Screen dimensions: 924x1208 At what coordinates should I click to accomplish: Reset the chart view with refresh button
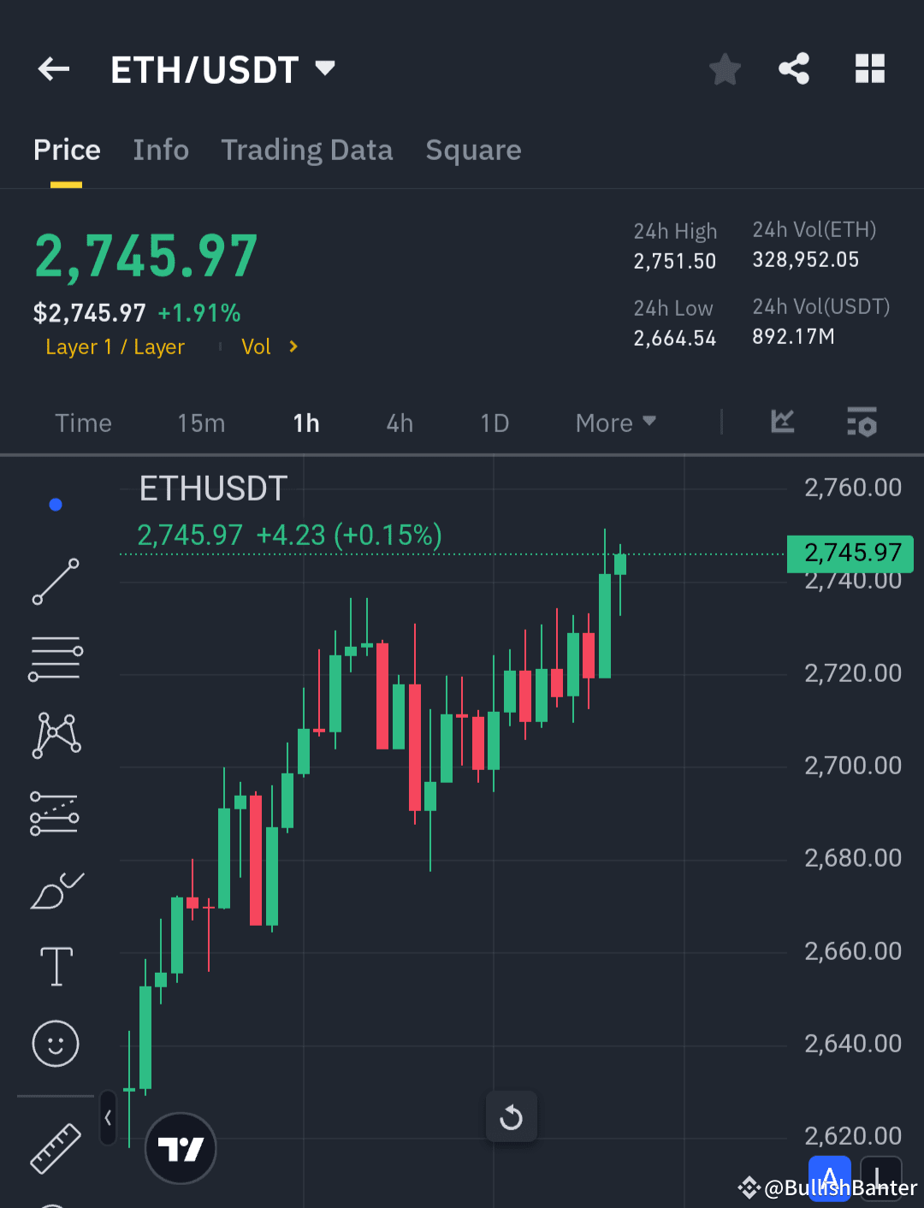coord(511,1116)
